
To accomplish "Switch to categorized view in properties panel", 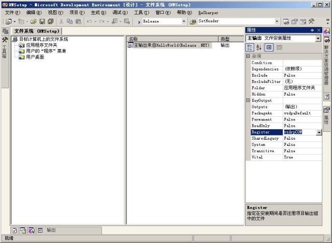I will click(250, 47).
